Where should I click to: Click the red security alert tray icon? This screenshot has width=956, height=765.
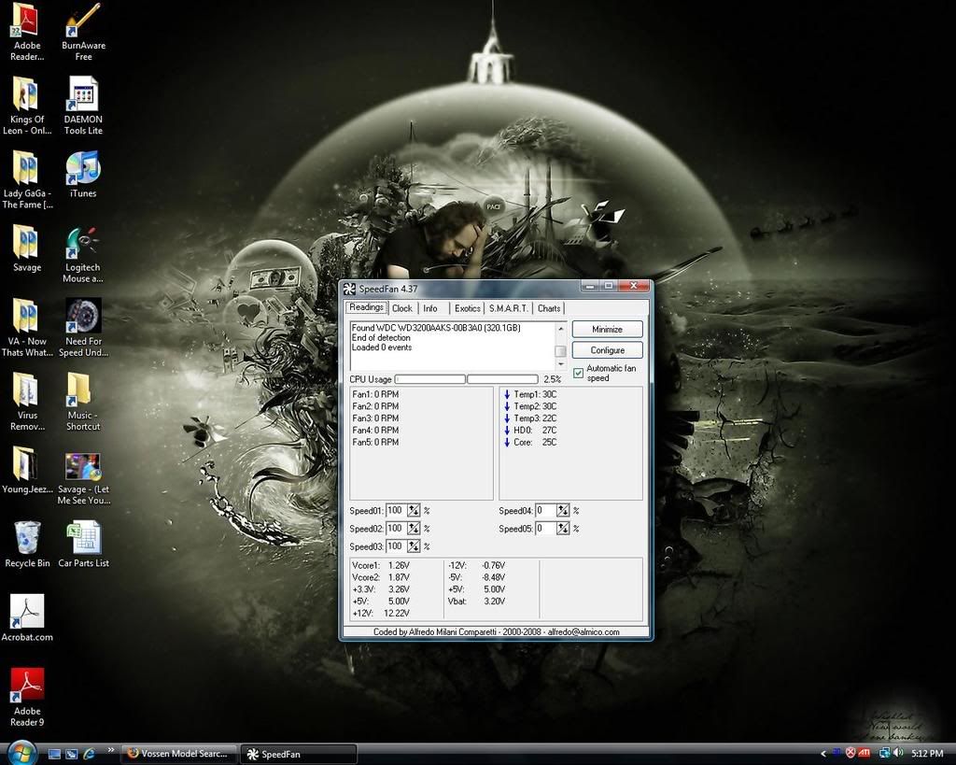click(x=851, y=754)
